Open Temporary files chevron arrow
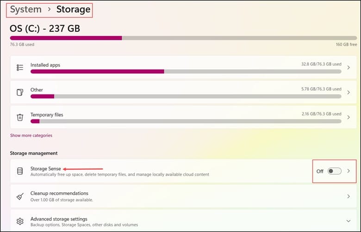This screenshot has height=232, width=361. coord(349,117)
